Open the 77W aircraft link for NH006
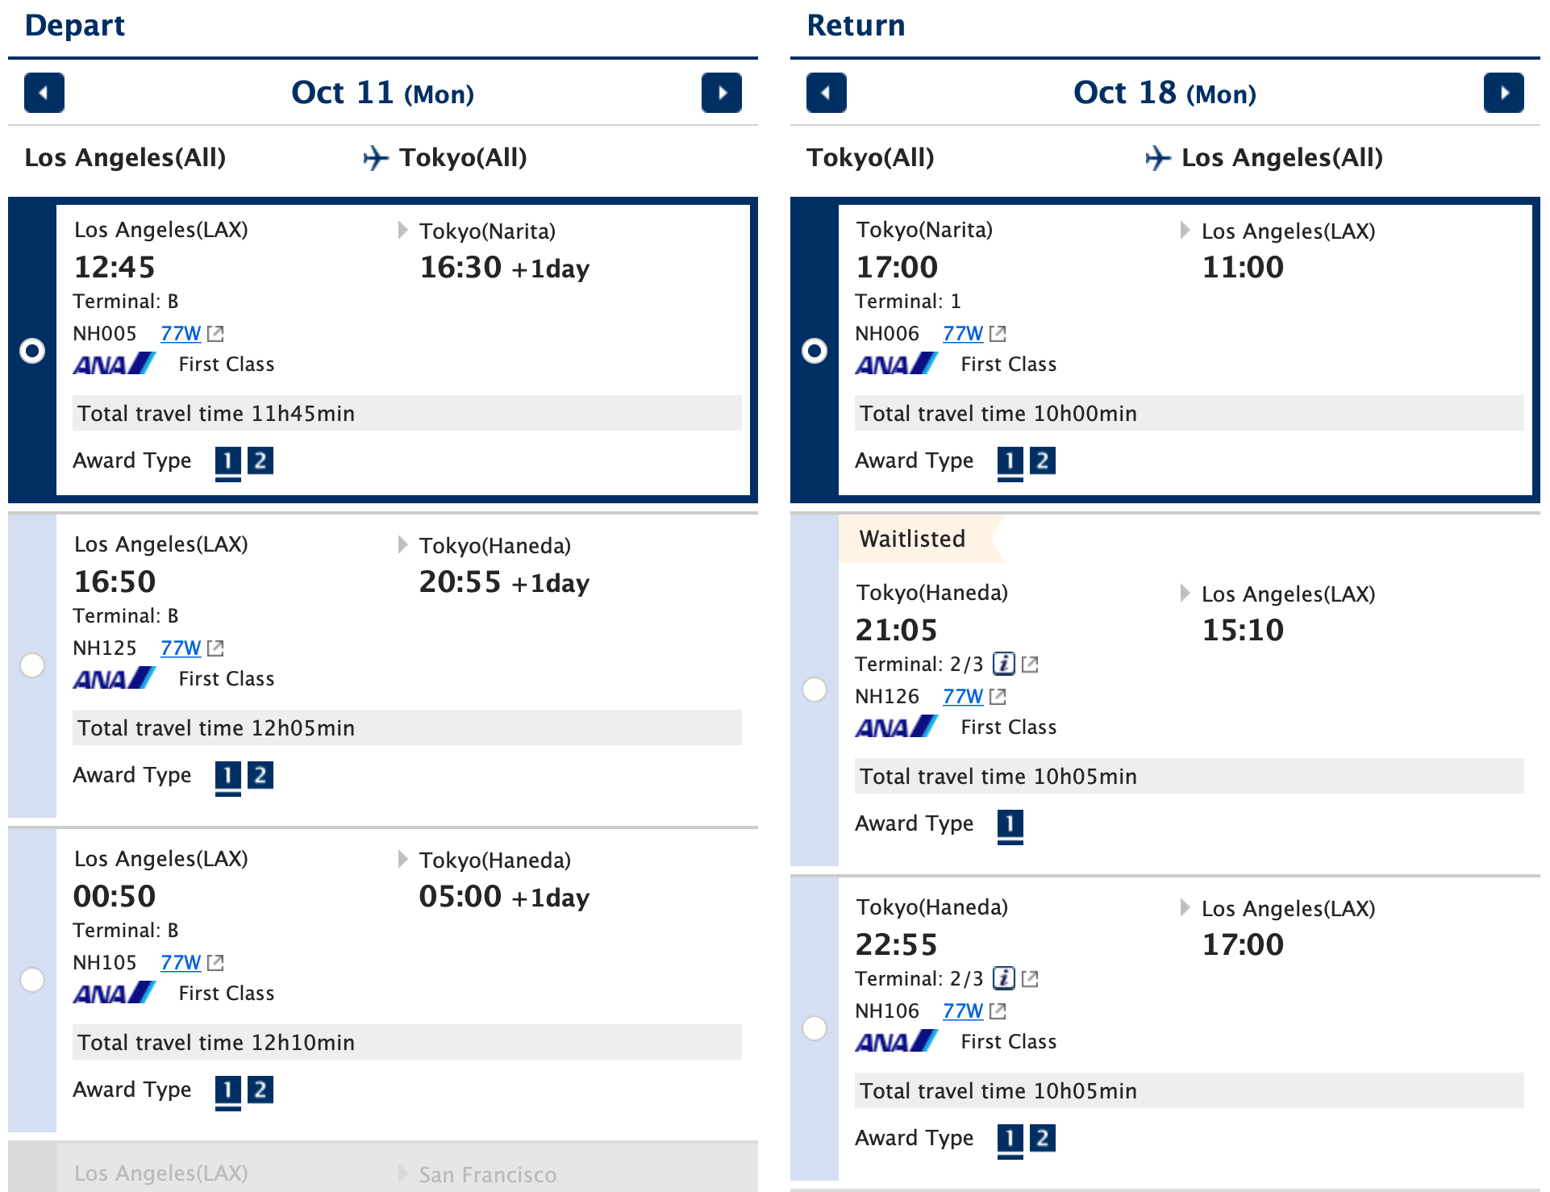 pos(962,333)
